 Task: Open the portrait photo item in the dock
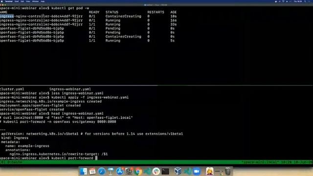point(210,171)
